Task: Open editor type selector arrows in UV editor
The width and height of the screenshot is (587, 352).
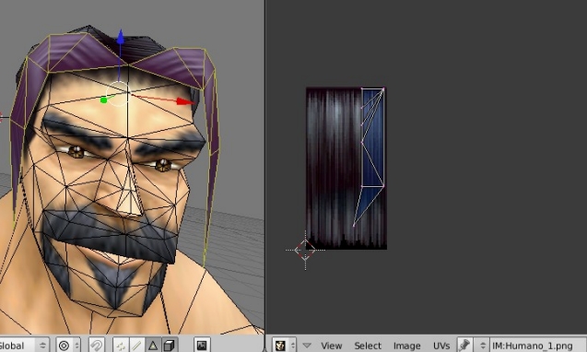Action: coord(293,345)
